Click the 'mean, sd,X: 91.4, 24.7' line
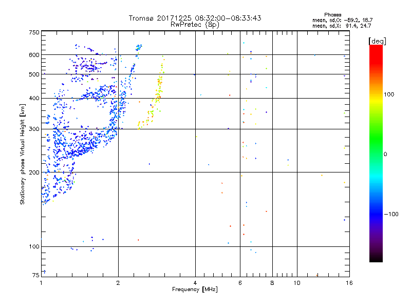 coord(342,26)
